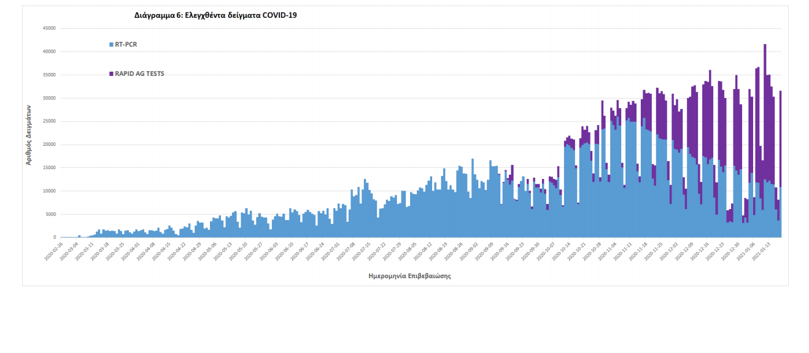Click the blue RT-PCR legend swatch
The image size is (809, 353).
[111, 45]
